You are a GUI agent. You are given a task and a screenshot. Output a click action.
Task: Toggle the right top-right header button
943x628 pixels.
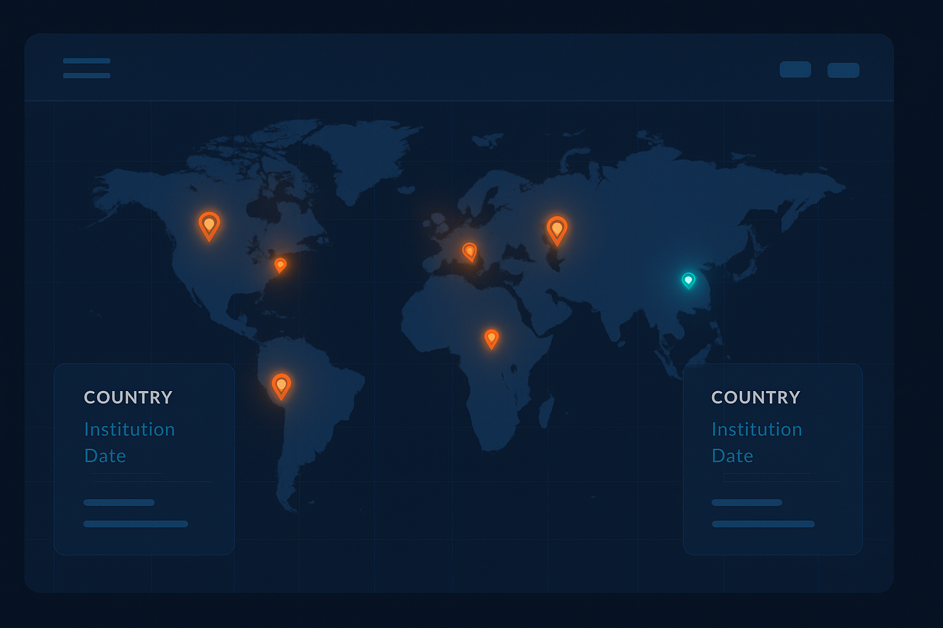coord(844,71)
